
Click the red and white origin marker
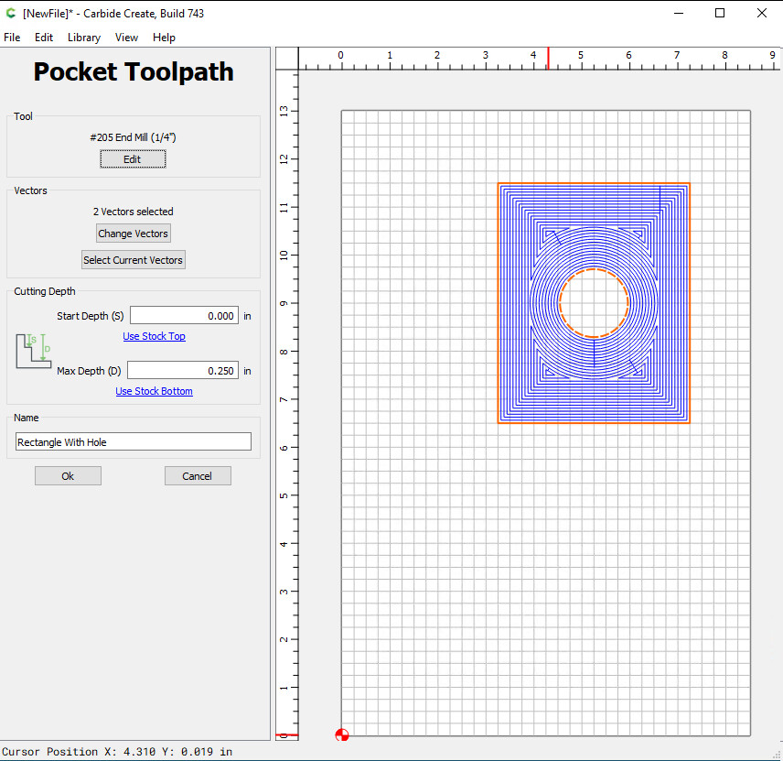click(342, 734)
